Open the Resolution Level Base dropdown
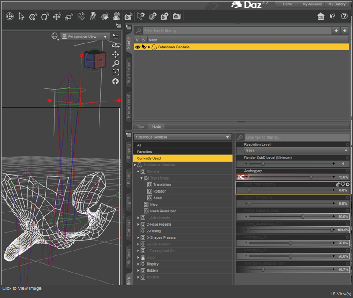The height and width of the screenshot is (298, 353). [x=297, y=151]
